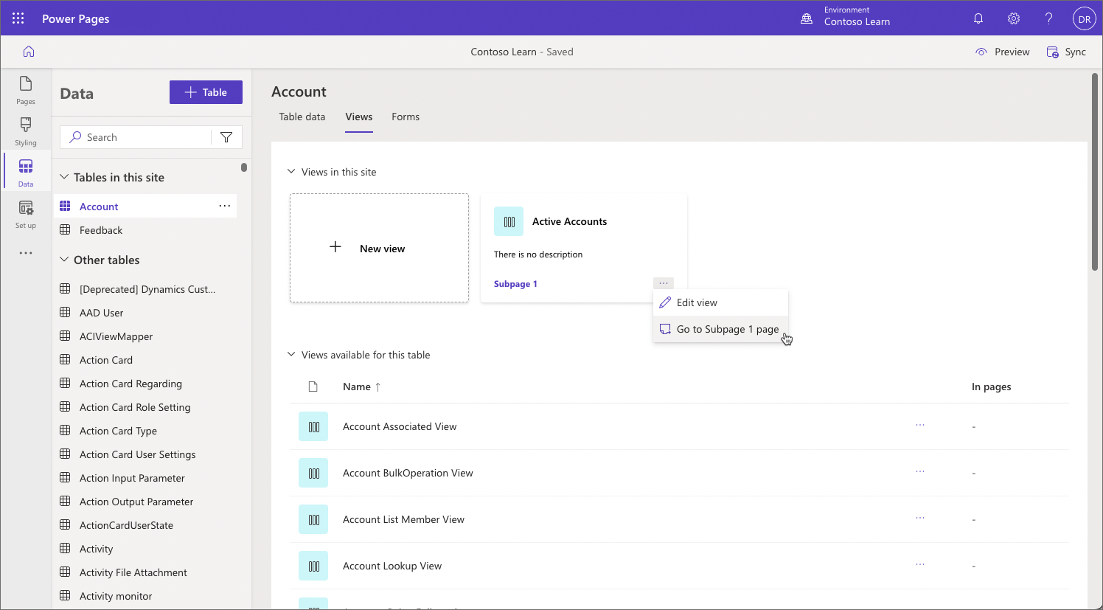Screen dimensions: 1103x610
Task: Open the Help question mark icon
Action: (1048, 18)
